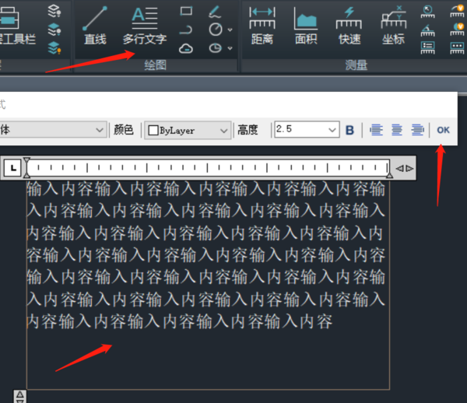The width and height of the screenshot is (467, 403).
Task: Click the VIP filled-shape area measure icon
Action: [x=457, y=30]
